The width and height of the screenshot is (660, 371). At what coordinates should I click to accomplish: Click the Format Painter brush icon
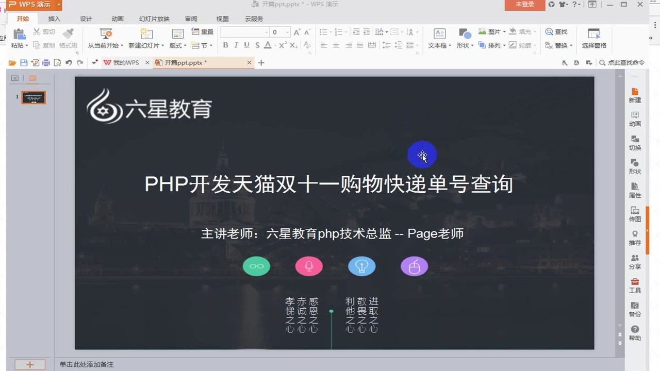click(68, 33)
